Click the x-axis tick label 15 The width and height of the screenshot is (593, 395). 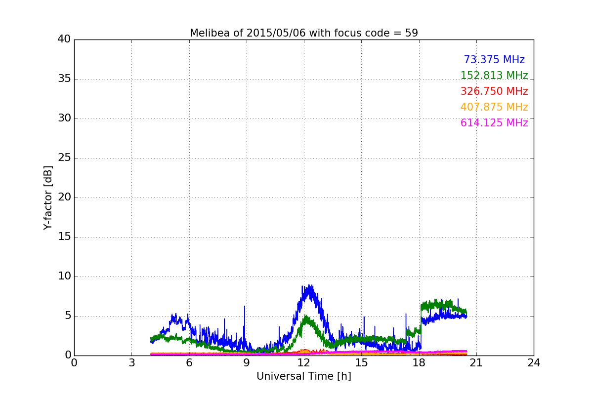pyautogui.click(x=361, y=363)
